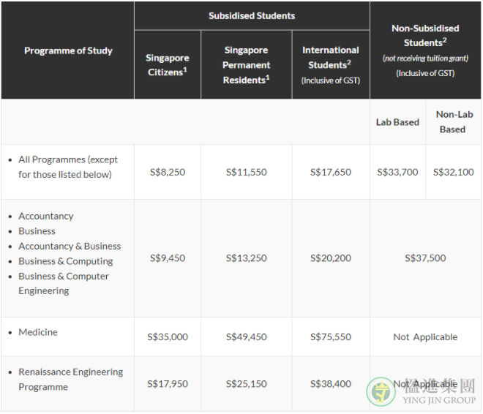Select the Subsidised Students header
The image size is (483, 414).
click(252, 15)
